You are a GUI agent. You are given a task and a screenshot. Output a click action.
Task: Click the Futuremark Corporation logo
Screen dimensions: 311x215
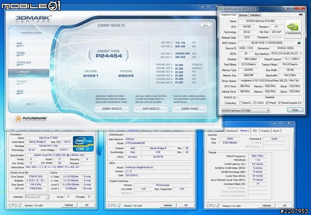[x=31, y=119]
